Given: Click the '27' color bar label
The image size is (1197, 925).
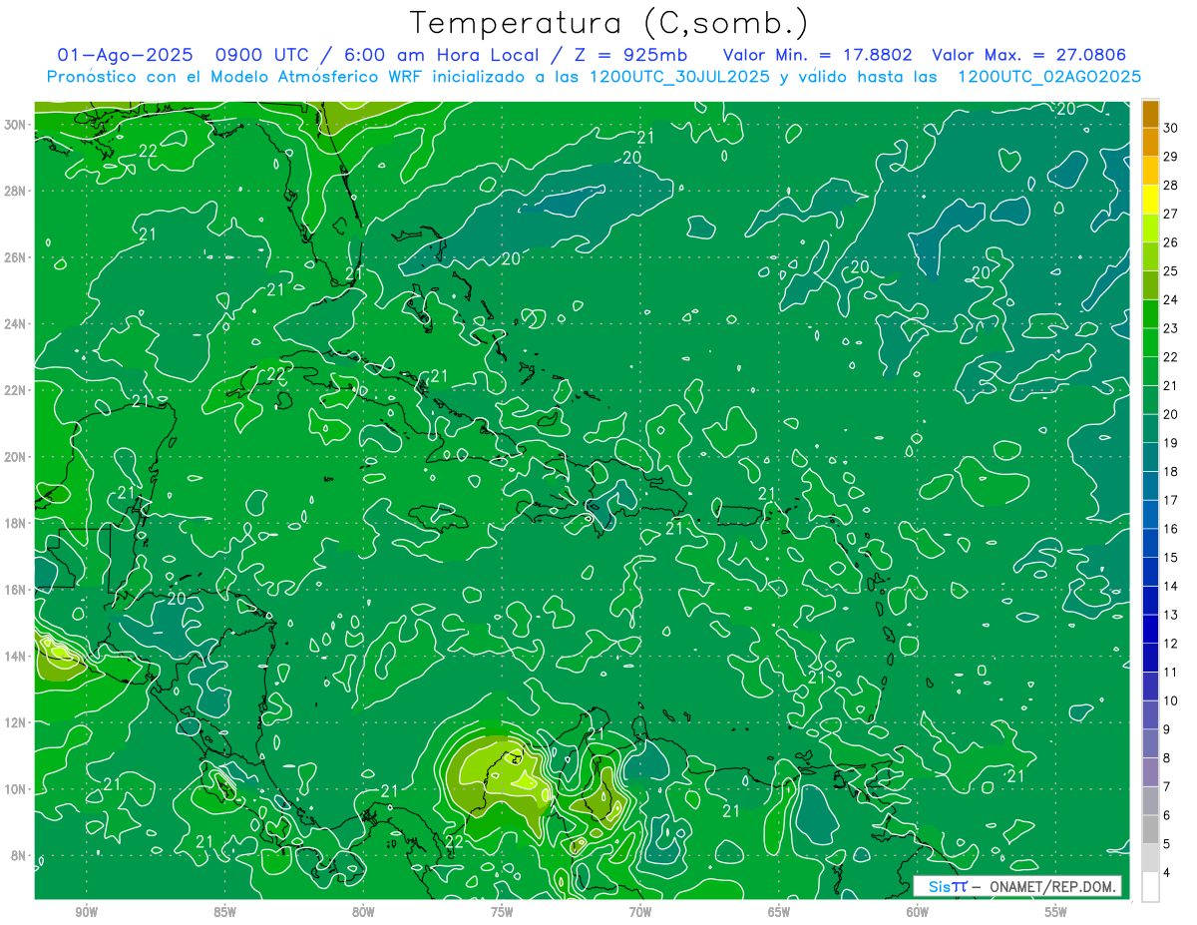Looking at the screenshot, I should [1171, 214].
